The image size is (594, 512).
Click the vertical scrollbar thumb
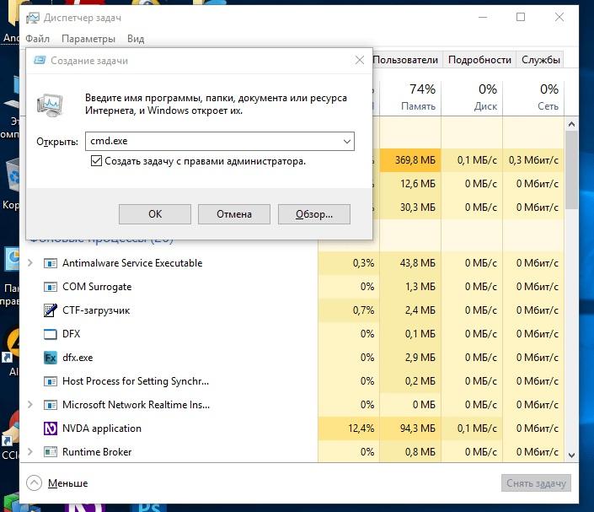571,170
